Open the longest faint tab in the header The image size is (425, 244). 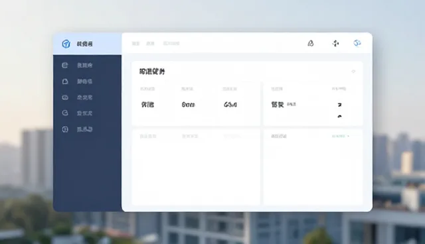[x=171, y=43]
